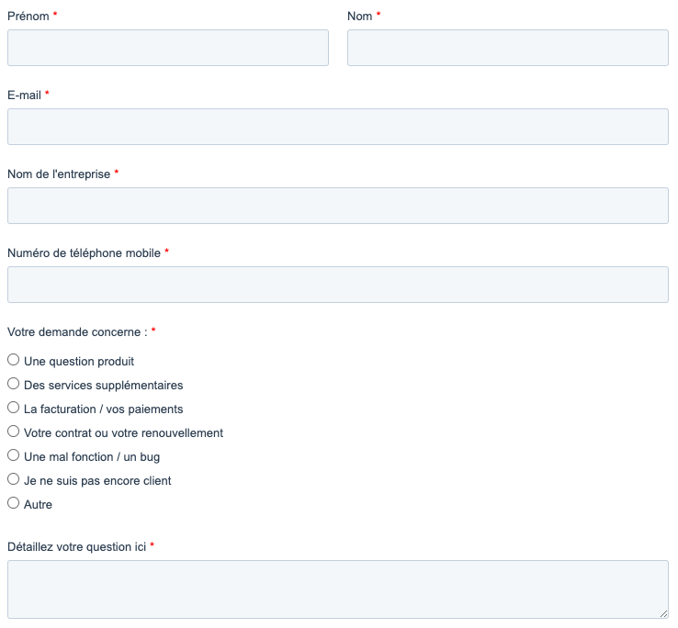This screenshot has width=678, height=628.
Task: Grab the textarea resize handle
Action: pos(663,613)
